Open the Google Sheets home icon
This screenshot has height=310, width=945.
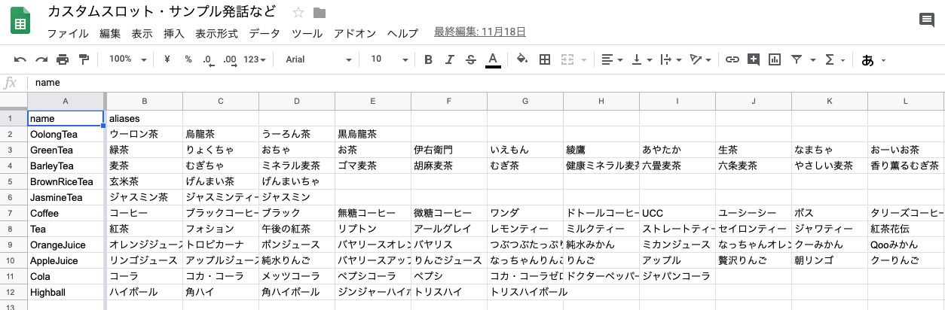pyautogui.click(x=20, y=21)
